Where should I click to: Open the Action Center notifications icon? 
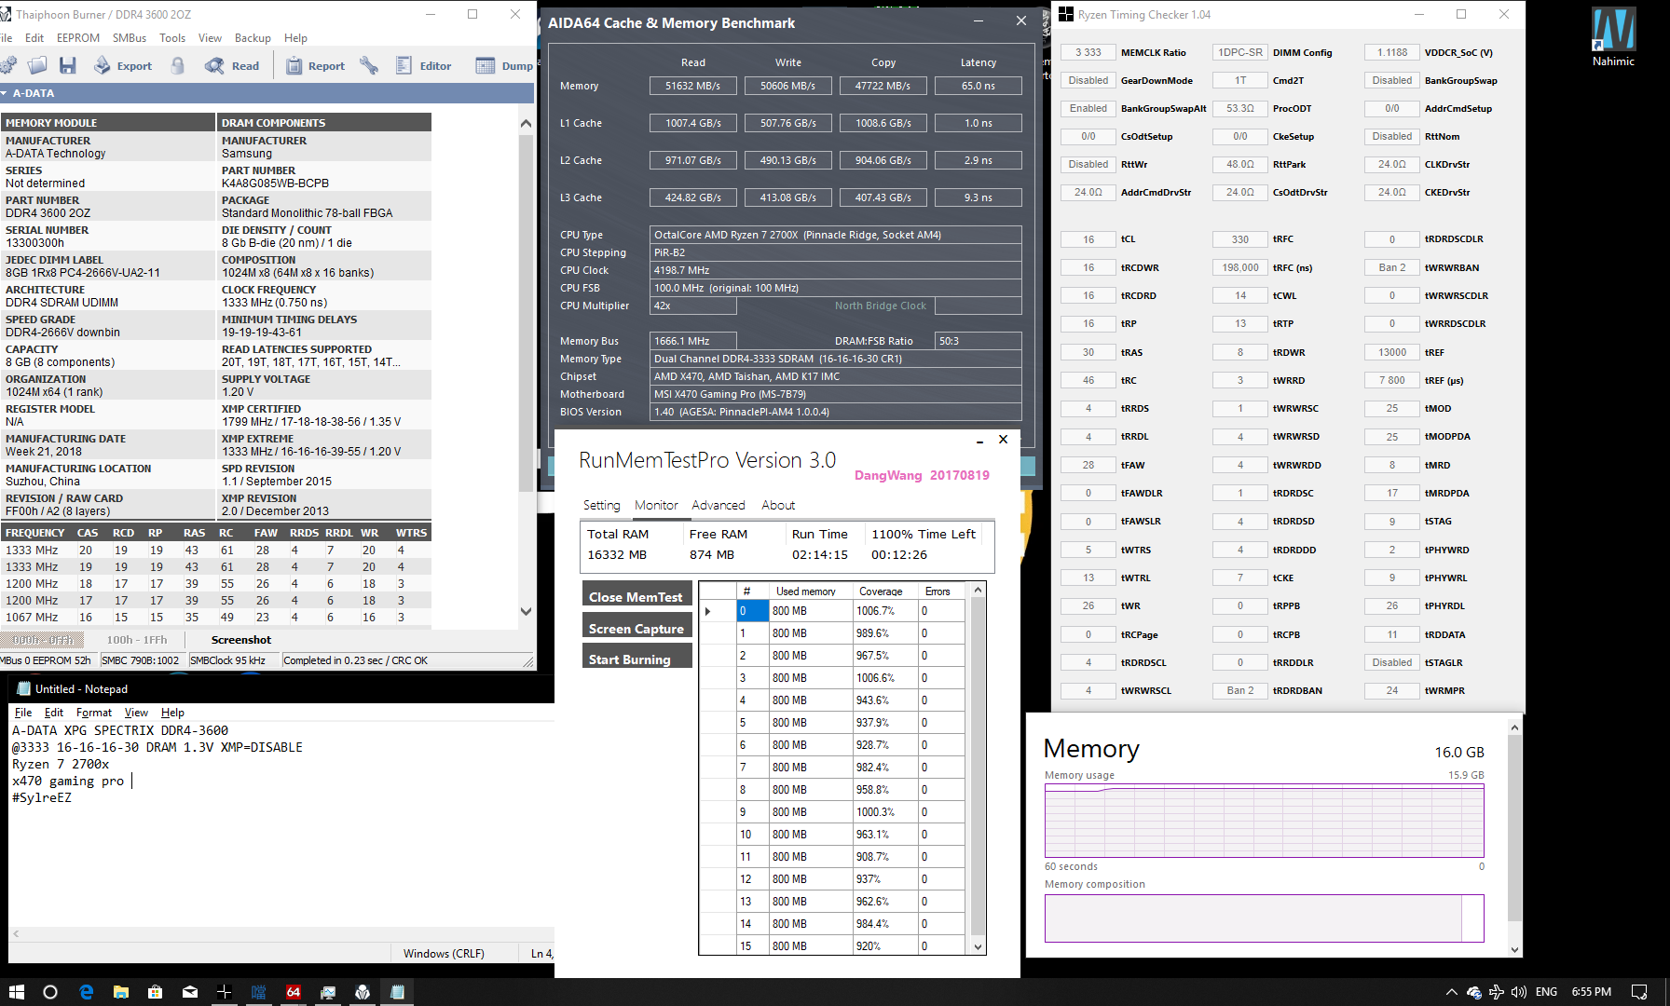(1639, 992)
